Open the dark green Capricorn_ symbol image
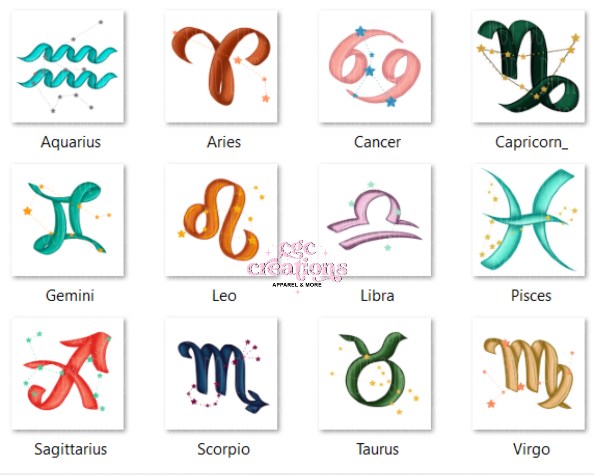Image resolution: width=594 pixels, height=475 pixels. (529, 67)
